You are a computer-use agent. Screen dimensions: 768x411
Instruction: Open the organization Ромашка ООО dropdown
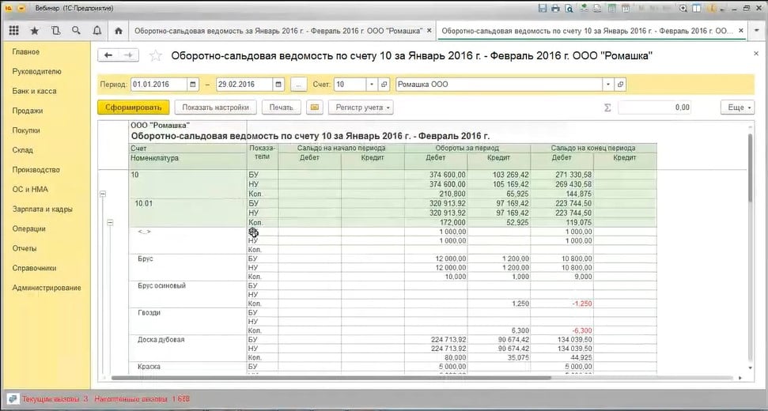tap(607, 85)
